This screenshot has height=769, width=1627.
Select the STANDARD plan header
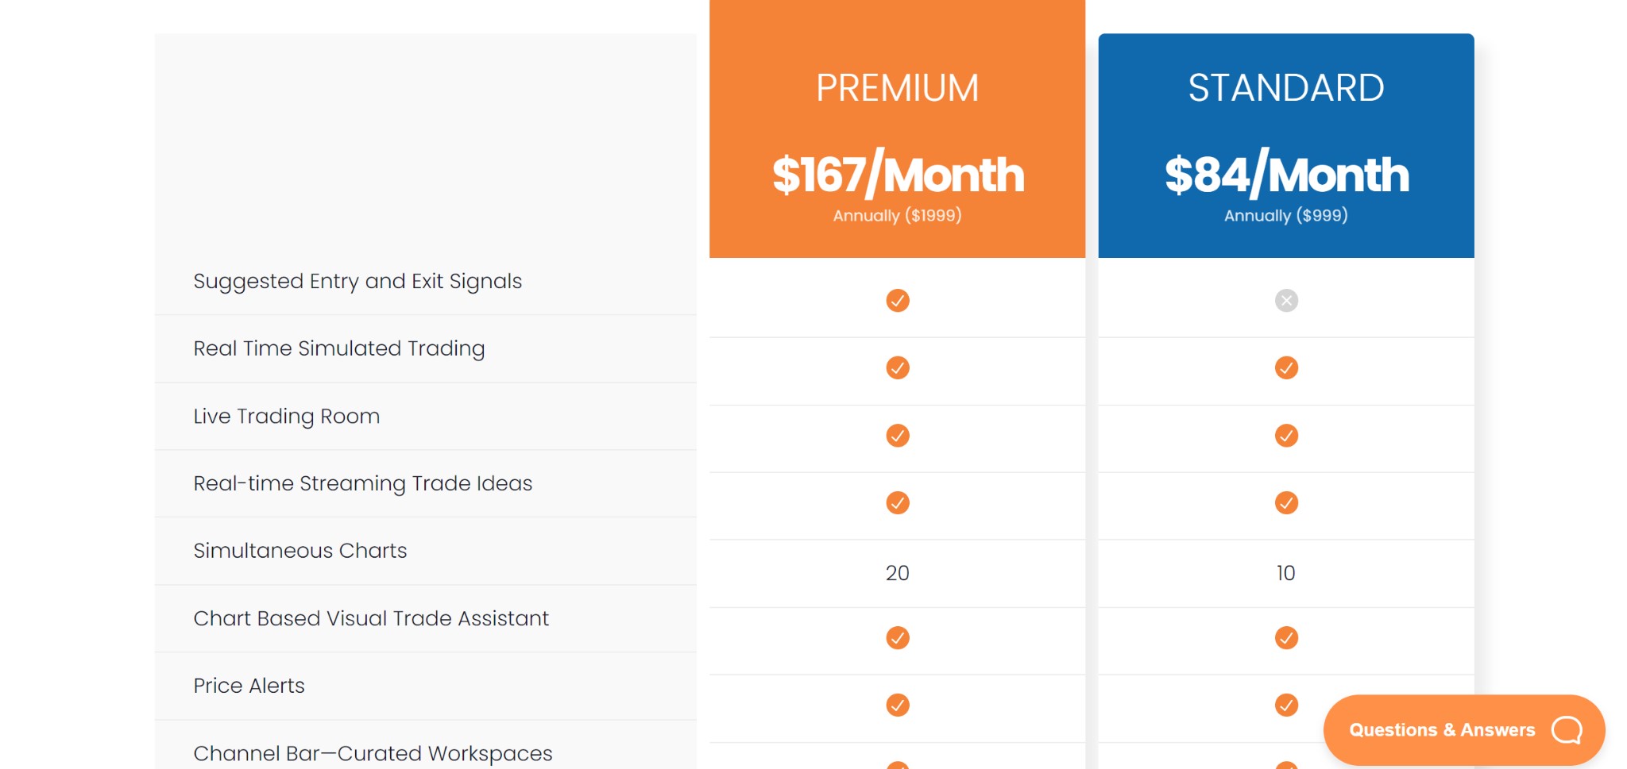click(1285, 88)
